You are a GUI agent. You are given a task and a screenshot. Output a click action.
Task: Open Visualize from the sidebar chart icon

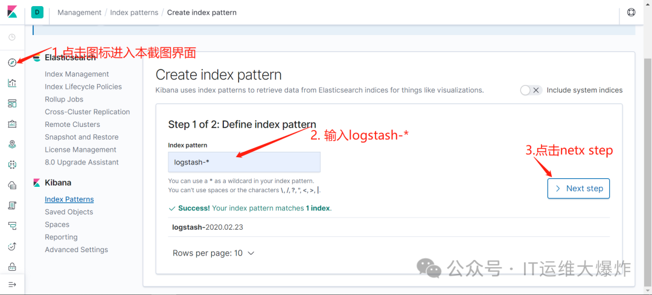pyautogui.click(x=12, y=83)
